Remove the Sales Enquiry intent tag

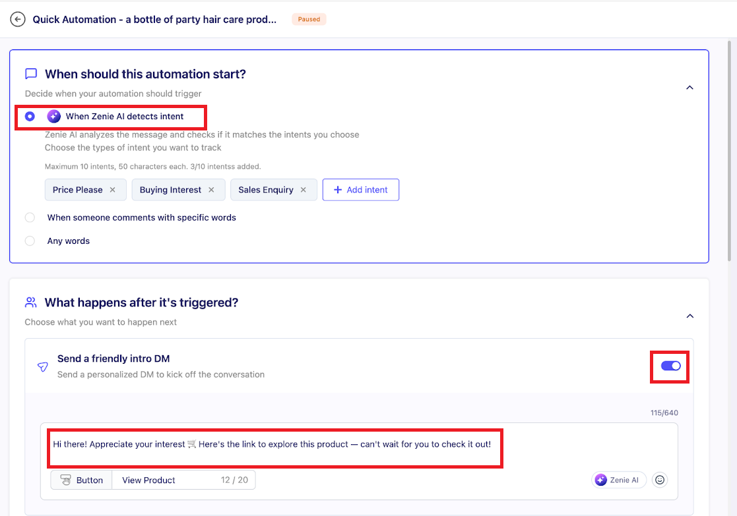(304, 190)
